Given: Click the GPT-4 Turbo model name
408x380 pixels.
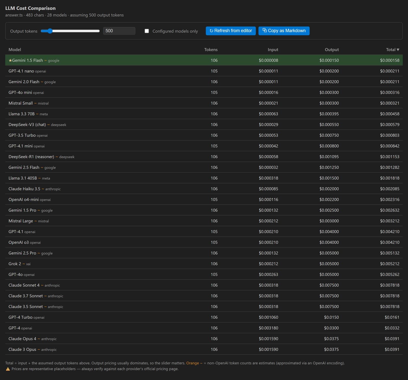Looking at the screenshot, I should pyautogui.click(x=20, y=318).
